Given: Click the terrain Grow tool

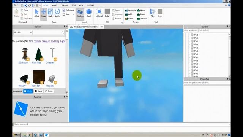Looking at the screenshot, I should click(141, 10).
